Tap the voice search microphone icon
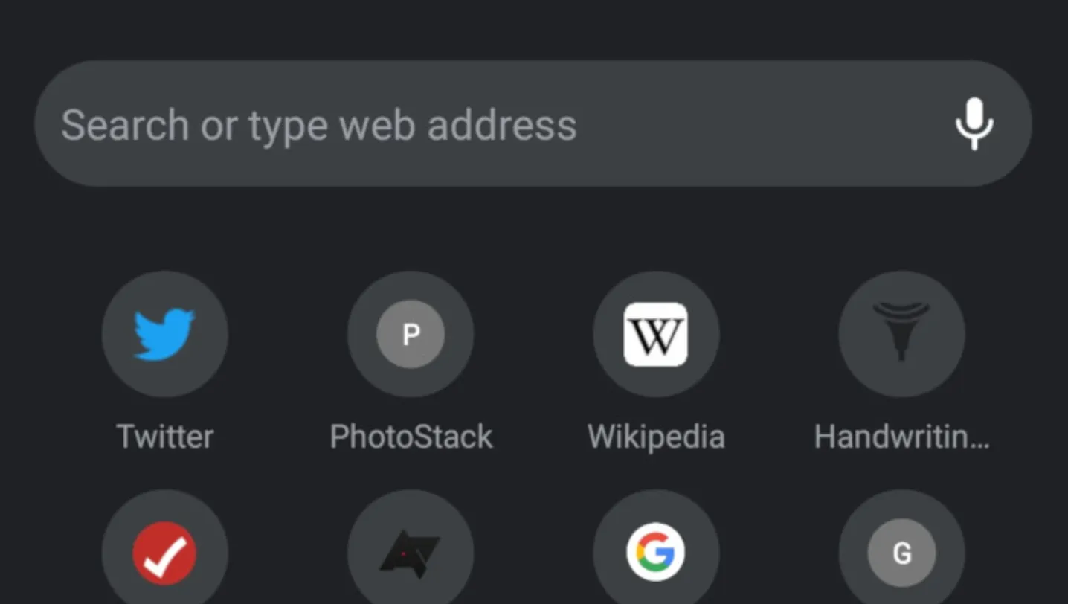The height and width of the screenshot is (604, 1068). pos(974,123)
